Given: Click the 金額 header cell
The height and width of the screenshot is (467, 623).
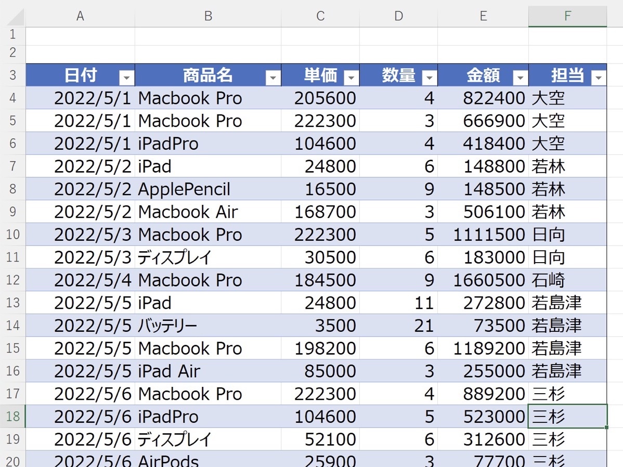Looking at the screenshot, I should 483,75.
